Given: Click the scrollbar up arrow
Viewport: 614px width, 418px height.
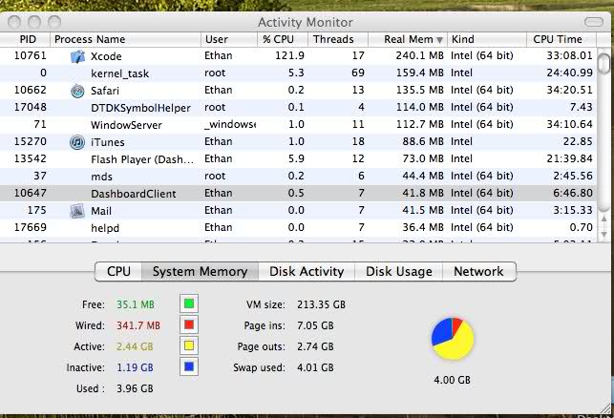Looking at the screenshot, I should [604, 219].
